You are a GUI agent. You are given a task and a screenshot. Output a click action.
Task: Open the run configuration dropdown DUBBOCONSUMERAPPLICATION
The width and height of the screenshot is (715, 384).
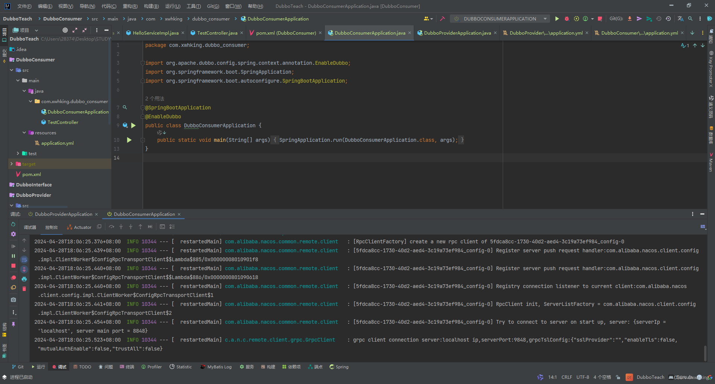click(500, 19)
